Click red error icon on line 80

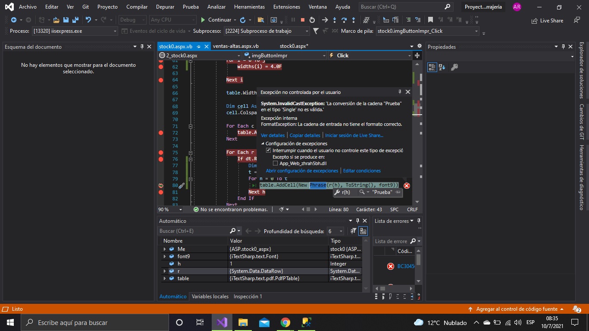coord(407,185)
